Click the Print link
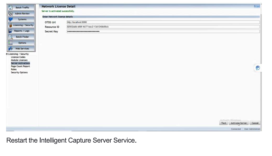The width and height of the screenshot is (272, 156). pos(257,6)
